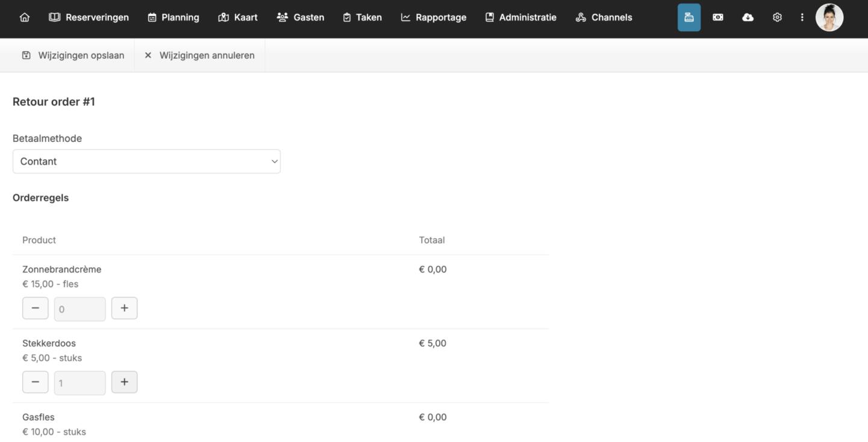Open the Channels section
868x442 pixels.
pos(604,17)
